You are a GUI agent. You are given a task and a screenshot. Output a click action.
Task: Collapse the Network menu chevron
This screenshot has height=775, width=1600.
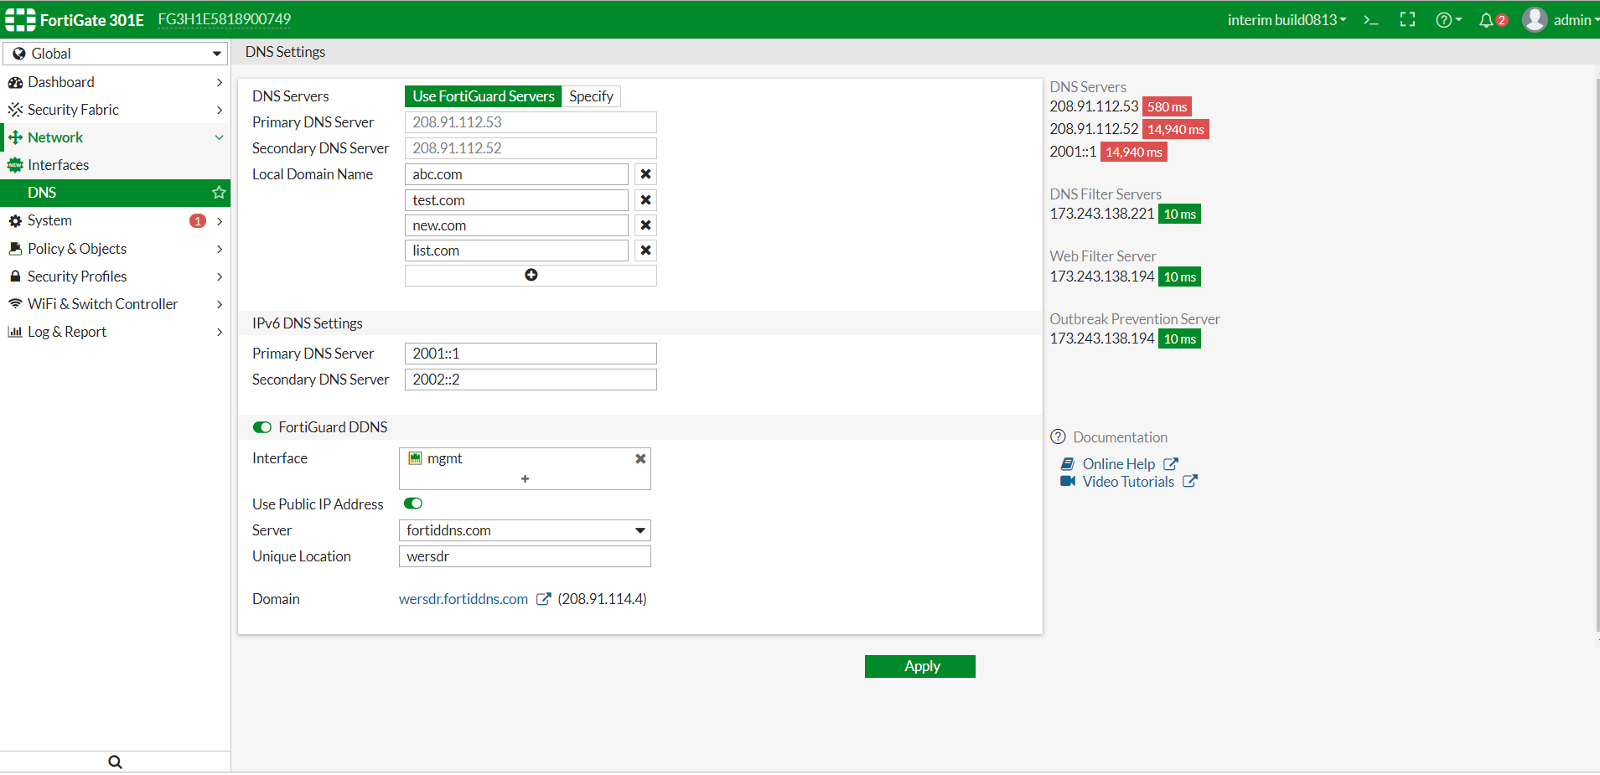[220, 137]
